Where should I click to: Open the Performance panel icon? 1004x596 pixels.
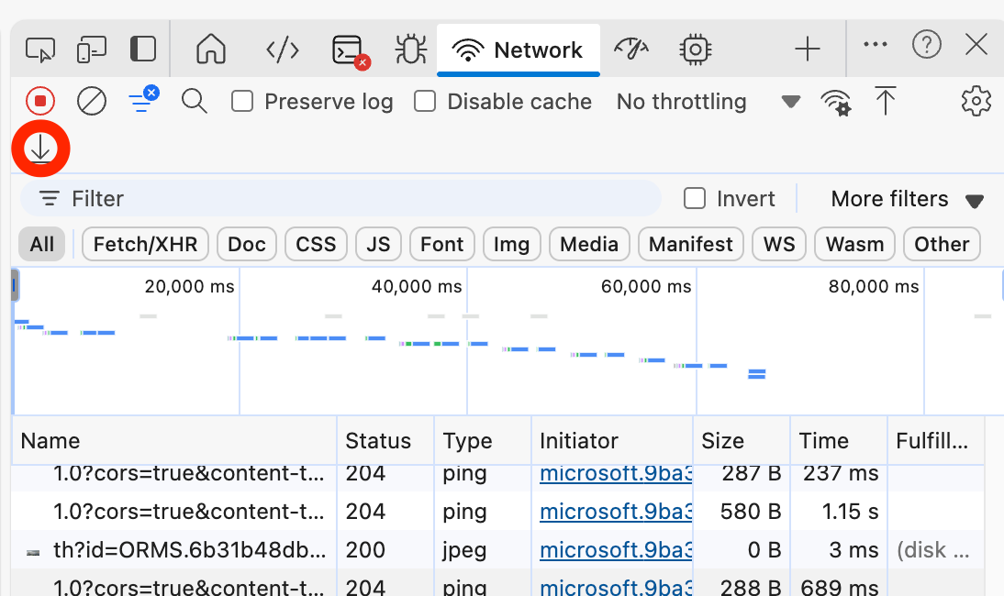tap(631, 50)
